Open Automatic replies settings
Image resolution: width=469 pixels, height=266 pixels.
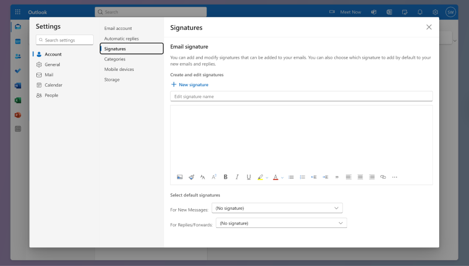click(x=121, y=39)
